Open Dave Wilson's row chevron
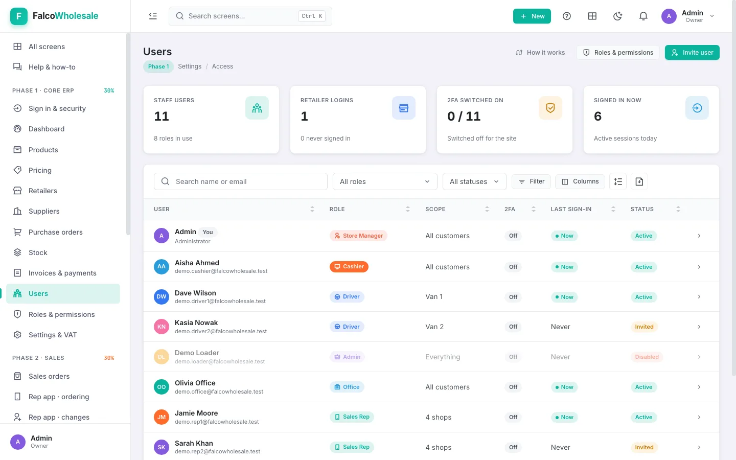 (x=699, y=297)
